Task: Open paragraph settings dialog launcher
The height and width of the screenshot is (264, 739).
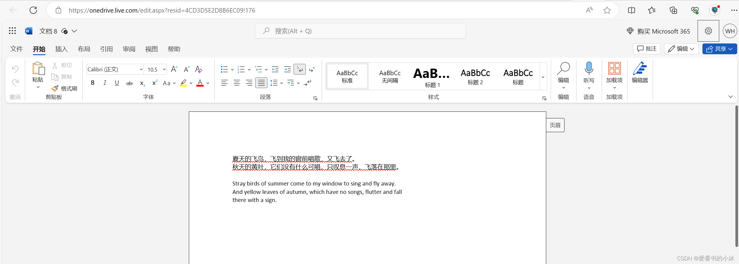Action: click(315, 98)
